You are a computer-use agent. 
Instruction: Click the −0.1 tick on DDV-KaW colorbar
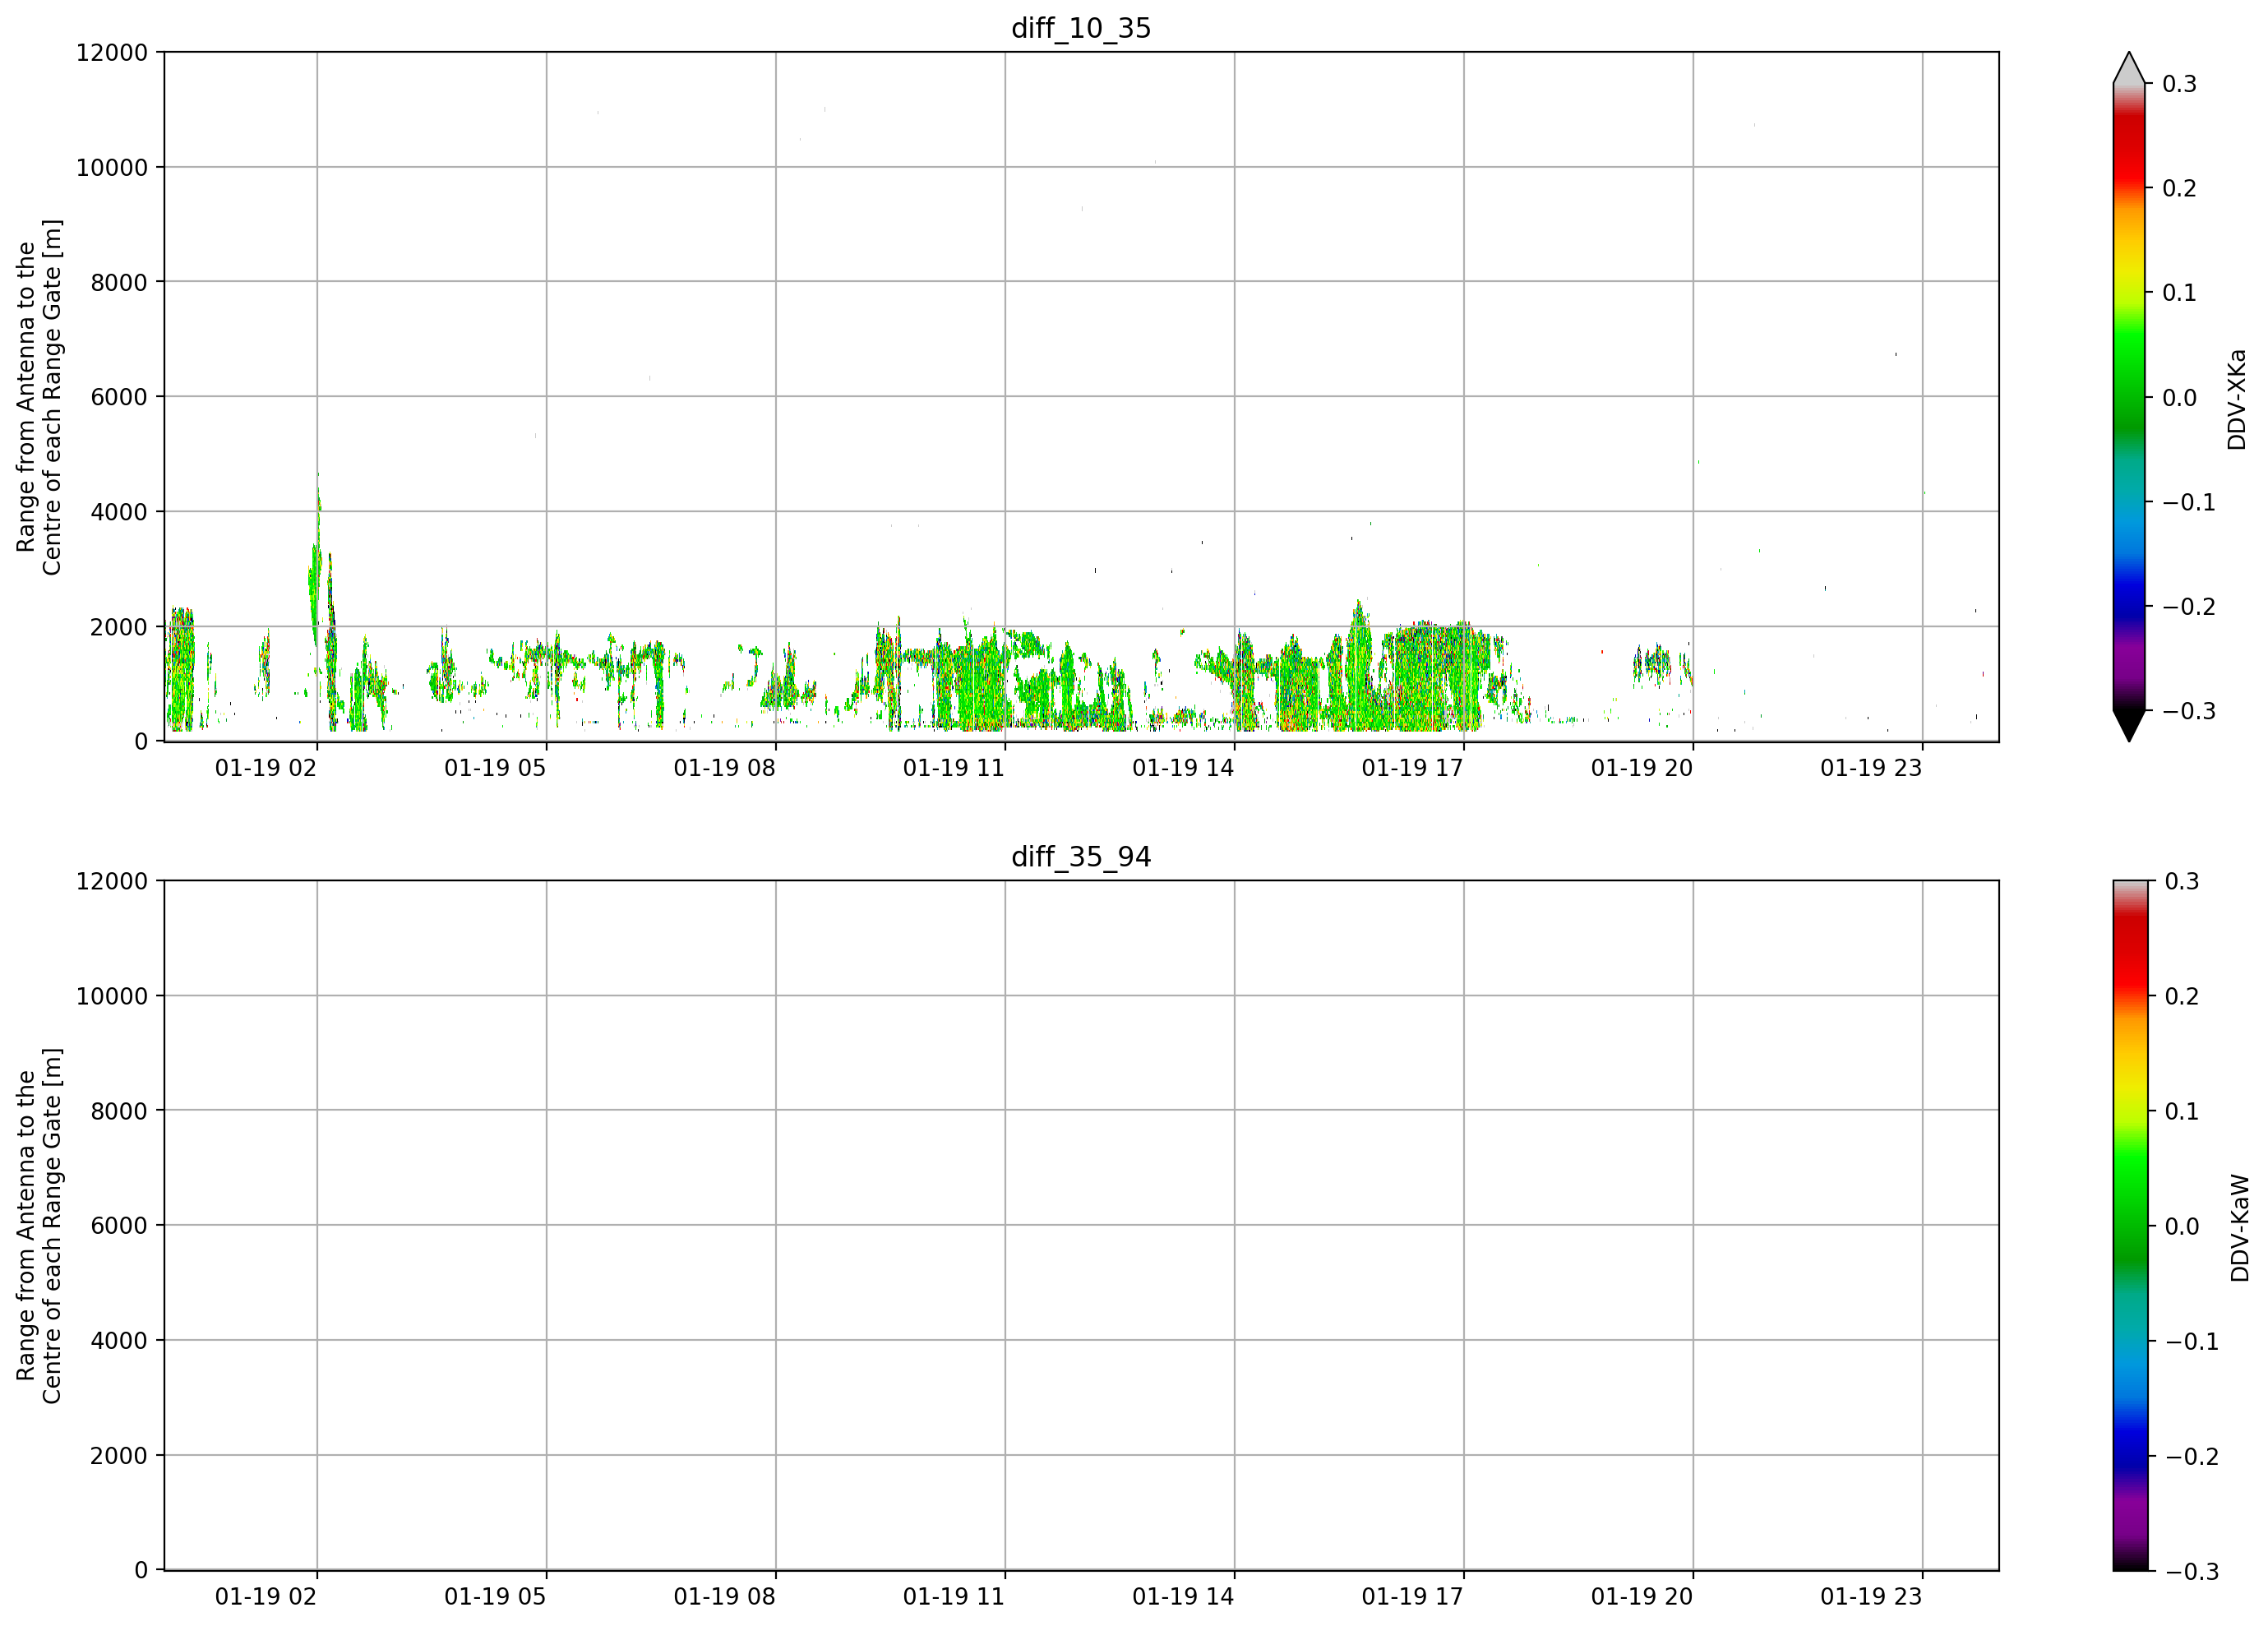coord(2191,1341)
